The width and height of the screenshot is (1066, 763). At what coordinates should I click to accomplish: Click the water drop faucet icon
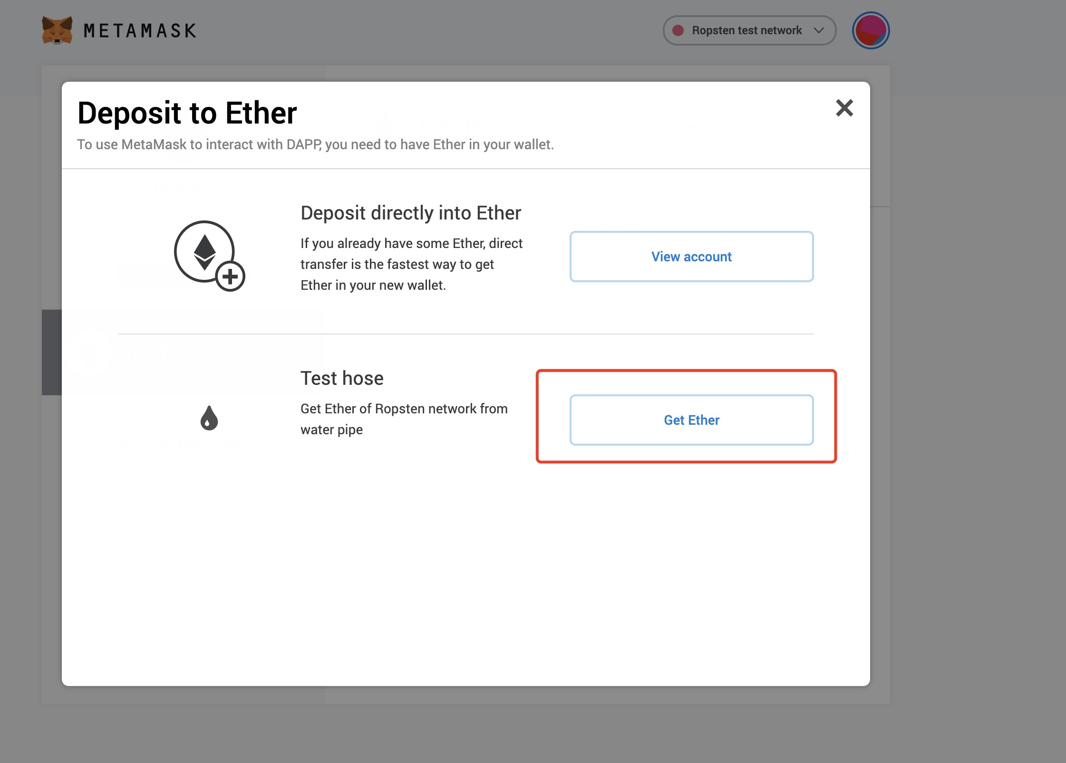[209, 418]
